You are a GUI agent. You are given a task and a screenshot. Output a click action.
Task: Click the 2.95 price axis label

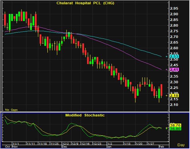click(x=174, y=8)
